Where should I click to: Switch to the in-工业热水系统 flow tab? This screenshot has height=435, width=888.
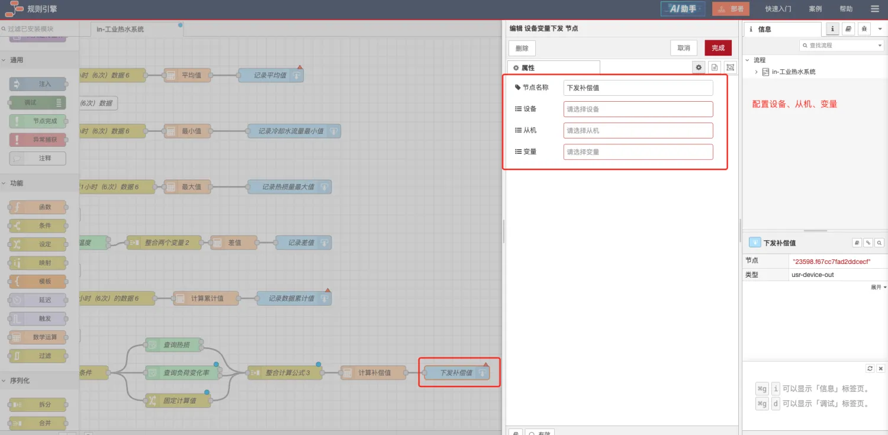(x=137, y=29)
